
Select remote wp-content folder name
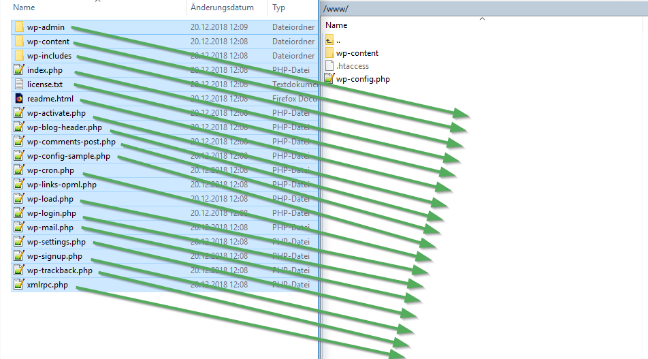pyautogui.click(x=357, y=53)
